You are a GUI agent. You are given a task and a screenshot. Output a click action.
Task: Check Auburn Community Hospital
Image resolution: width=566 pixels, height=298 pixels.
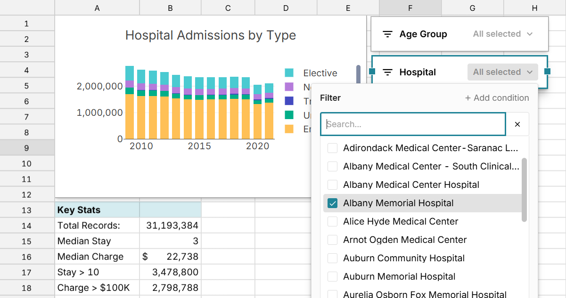coord(332,258)
